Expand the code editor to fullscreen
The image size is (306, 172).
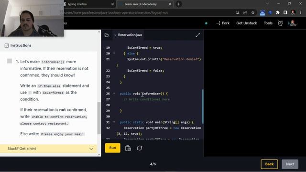(x=197, y=35)
